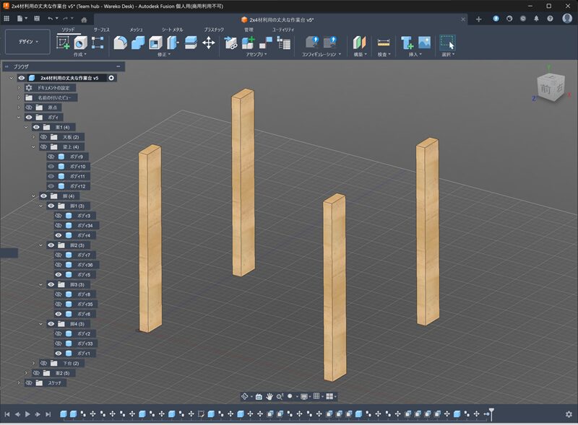This screenshot has height=425, width=578.
Task: Open timeline settings gear at bottom right
Action: click(569, 414)
